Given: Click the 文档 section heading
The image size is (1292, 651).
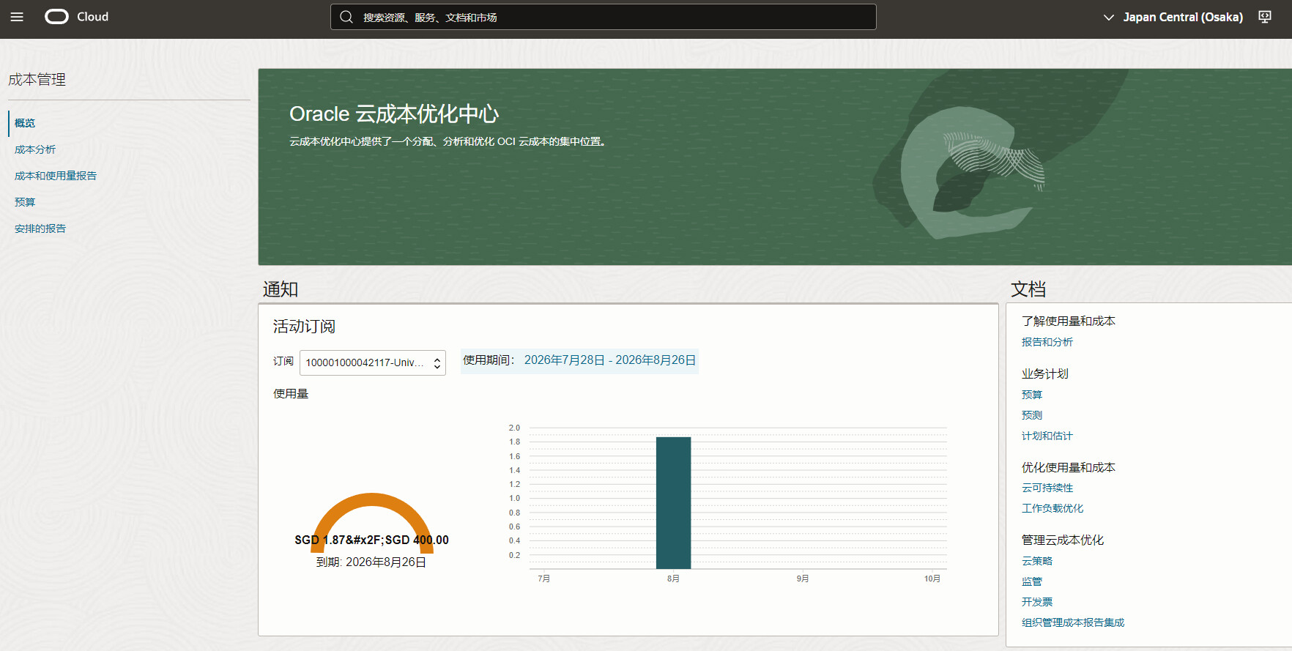Looking at the screenshot, I should point(1028,289).
